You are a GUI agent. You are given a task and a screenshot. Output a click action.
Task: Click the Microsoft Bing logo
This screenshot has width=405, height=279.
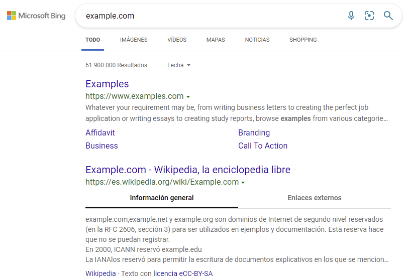pos(36,16)
